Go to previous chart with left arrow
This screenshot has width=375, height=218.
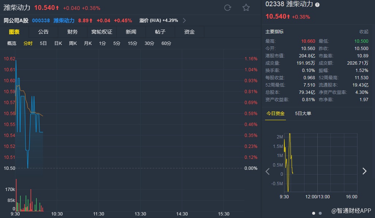pyautogui.click(x=268, y=171)
